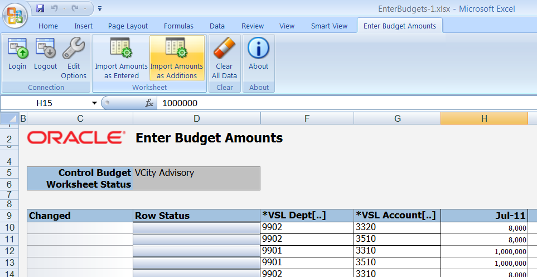Click the Office button logo
The width and height of the screenshot is (537, 277).
coord(15,16)
